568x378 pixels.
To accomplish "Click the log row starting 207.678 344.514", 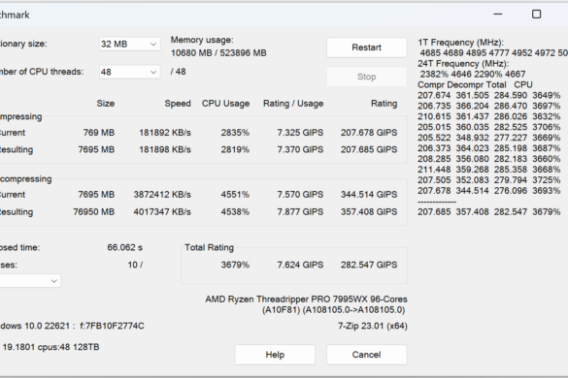I will click(489, 191).
